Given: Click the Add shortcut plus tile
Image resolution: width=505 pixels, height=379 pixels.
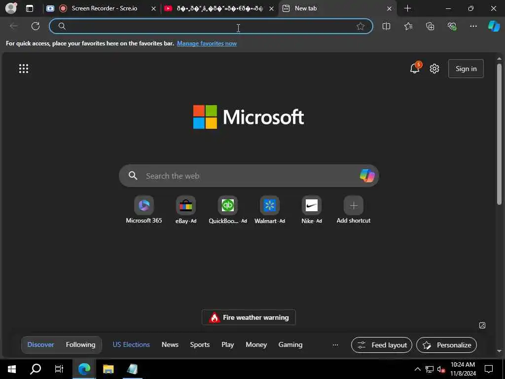Looking at the screenshot, I should [353, 210].
